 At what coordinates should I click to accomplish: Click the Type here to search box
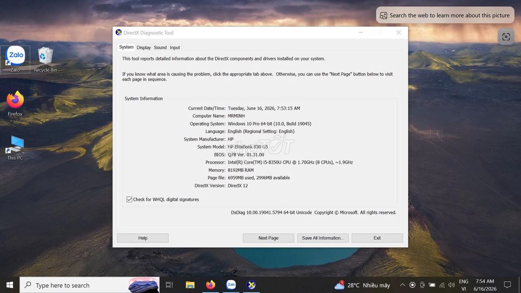pyautogui.click(x=90, y=285)
